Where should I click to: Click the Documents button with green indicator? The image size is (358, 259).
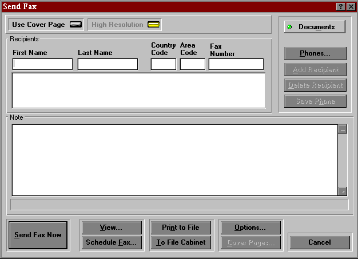coord(314,27)
